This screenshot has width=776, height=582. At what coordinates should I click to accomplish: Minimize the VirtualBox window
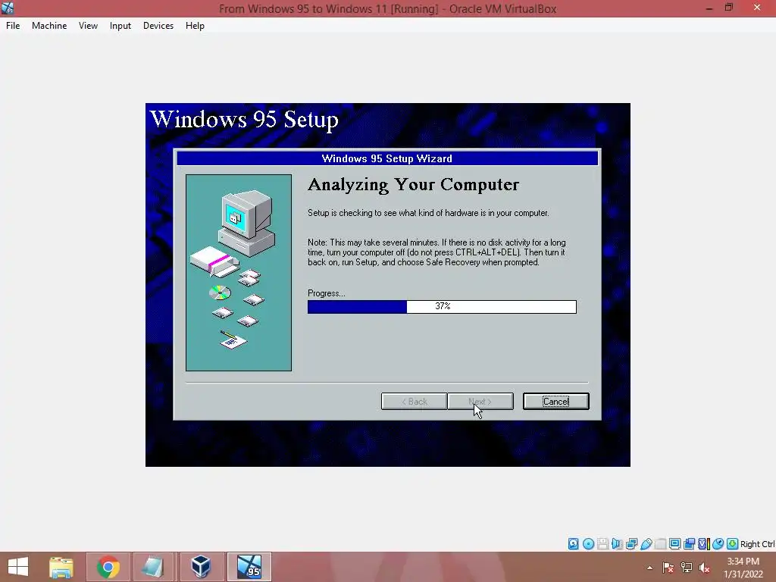[709, 8]
